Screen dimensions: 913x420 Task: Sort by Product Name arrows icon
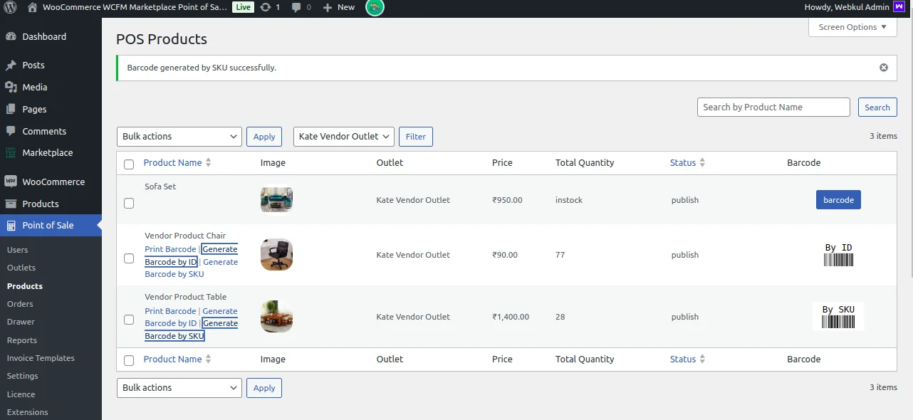[x=208, y=163]
